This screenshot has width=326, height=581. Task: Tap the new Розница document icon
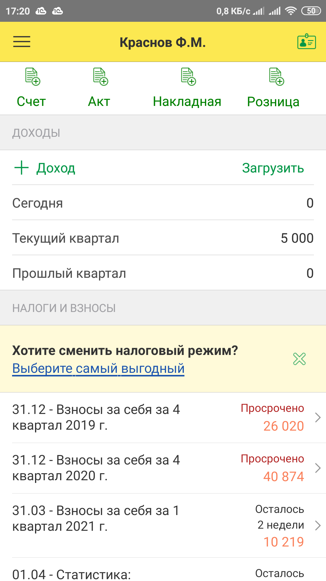(276, 77)
